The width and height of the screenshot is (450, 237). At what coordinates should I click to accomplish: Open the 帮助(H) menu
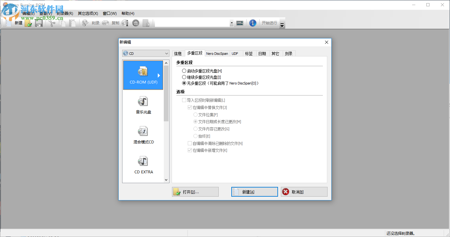pyautogui.click(x=128, y=14)
